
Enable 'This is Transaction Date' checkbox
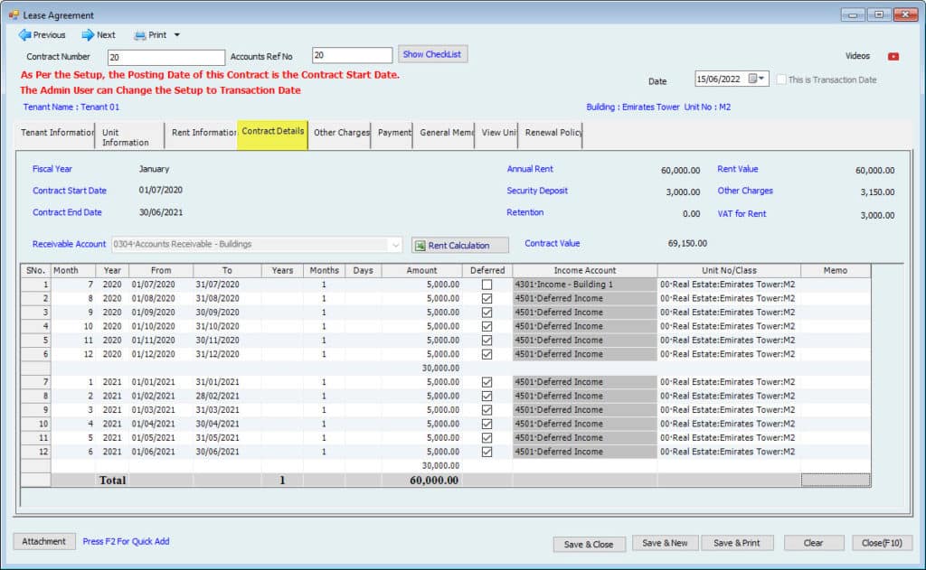tap(781, 79)
